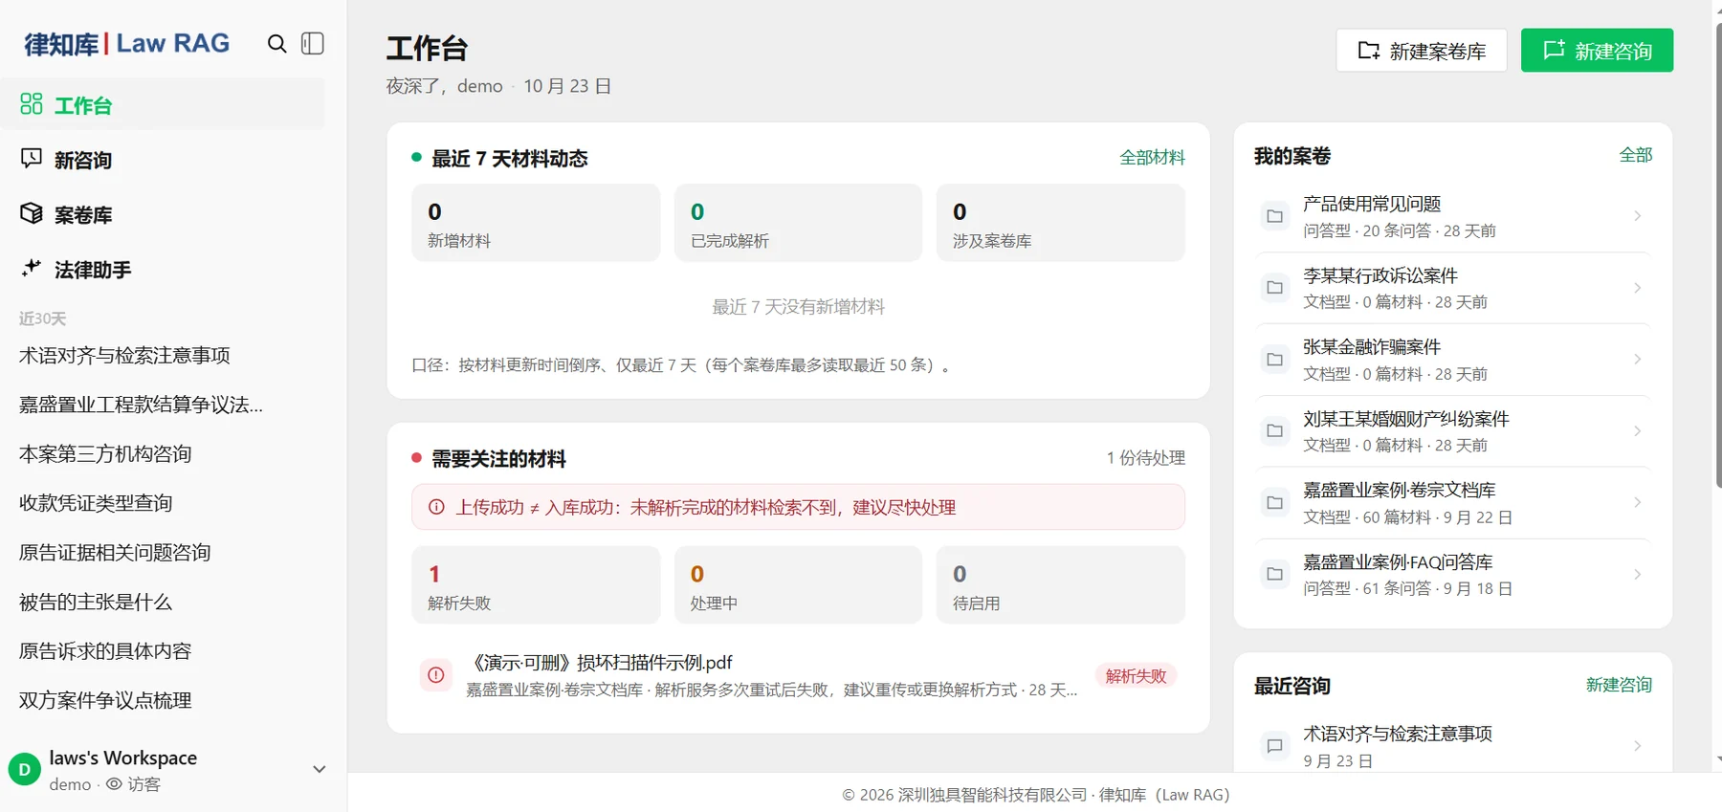Go to 工作台 in the sidebar
This screenshot has height=812, width=1722.
pos(163,104)
